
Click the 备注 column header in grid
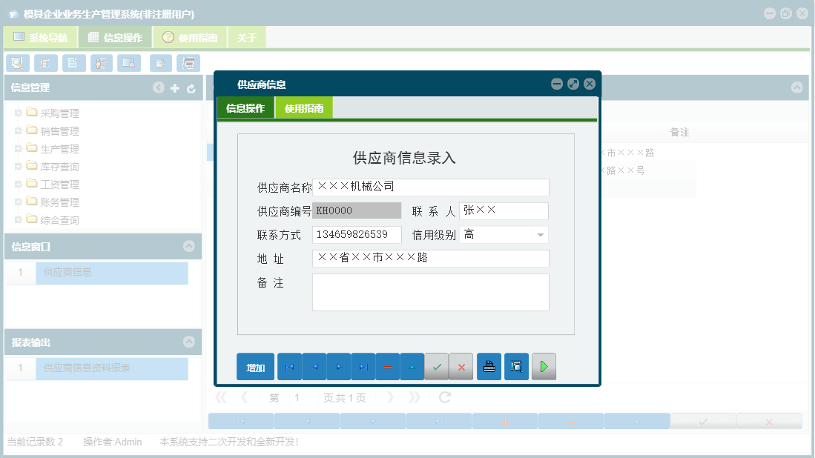pos(679,133)
